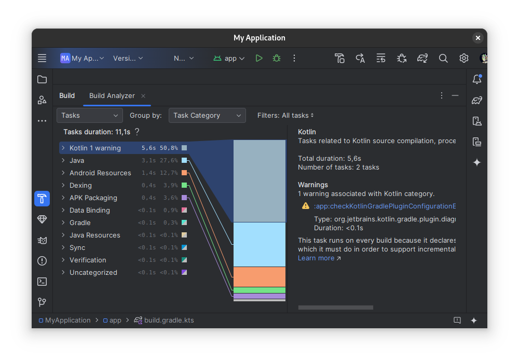Open the Filters: All tasks selector
The height and width of the screenshot is (363, 519).
(285, 115)
